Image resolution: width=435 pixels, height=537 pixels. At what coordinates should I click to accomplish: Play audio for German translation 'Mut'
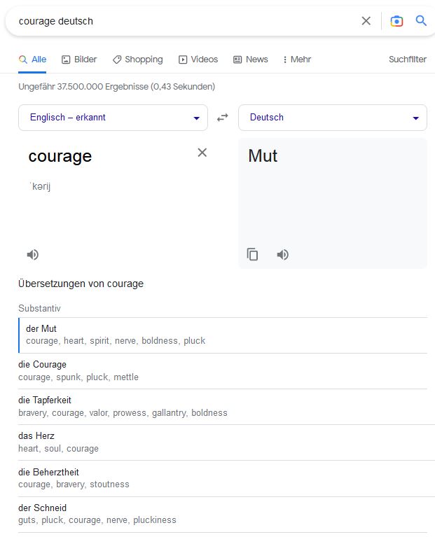click(x=282, y=255)
